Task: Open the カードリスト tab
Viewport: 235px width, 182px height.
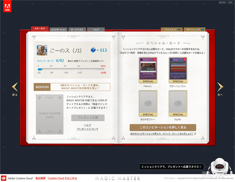Action: 77,29
